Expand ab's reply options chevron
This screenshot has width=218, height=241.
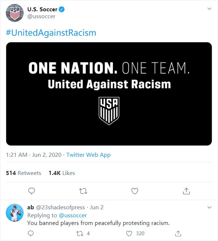pyautogui.click(x=209, y=207)
